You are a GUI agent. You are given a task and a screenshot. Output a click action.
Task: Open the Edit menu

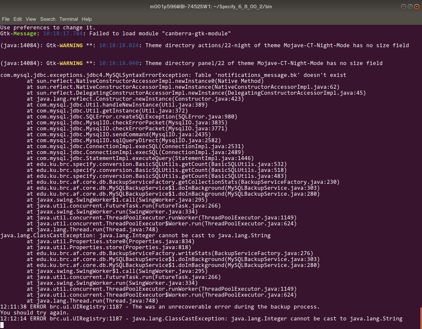tap(17, 19)
